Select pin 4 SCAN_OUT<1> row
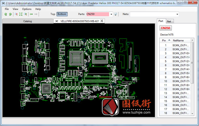 (175, 57)
